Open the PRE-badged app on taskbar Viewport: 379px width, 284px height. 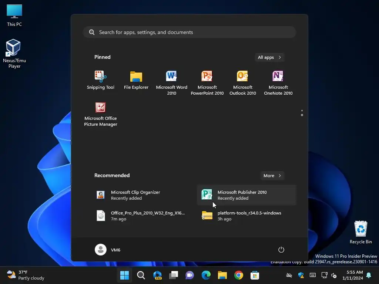(x=157, y=275)
